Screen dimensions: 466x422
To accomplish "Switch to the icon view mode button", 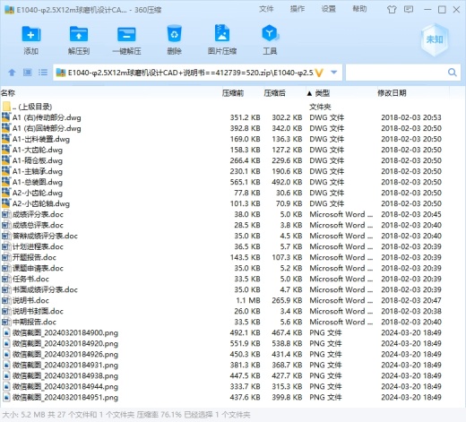I will (x=28, y=73).
